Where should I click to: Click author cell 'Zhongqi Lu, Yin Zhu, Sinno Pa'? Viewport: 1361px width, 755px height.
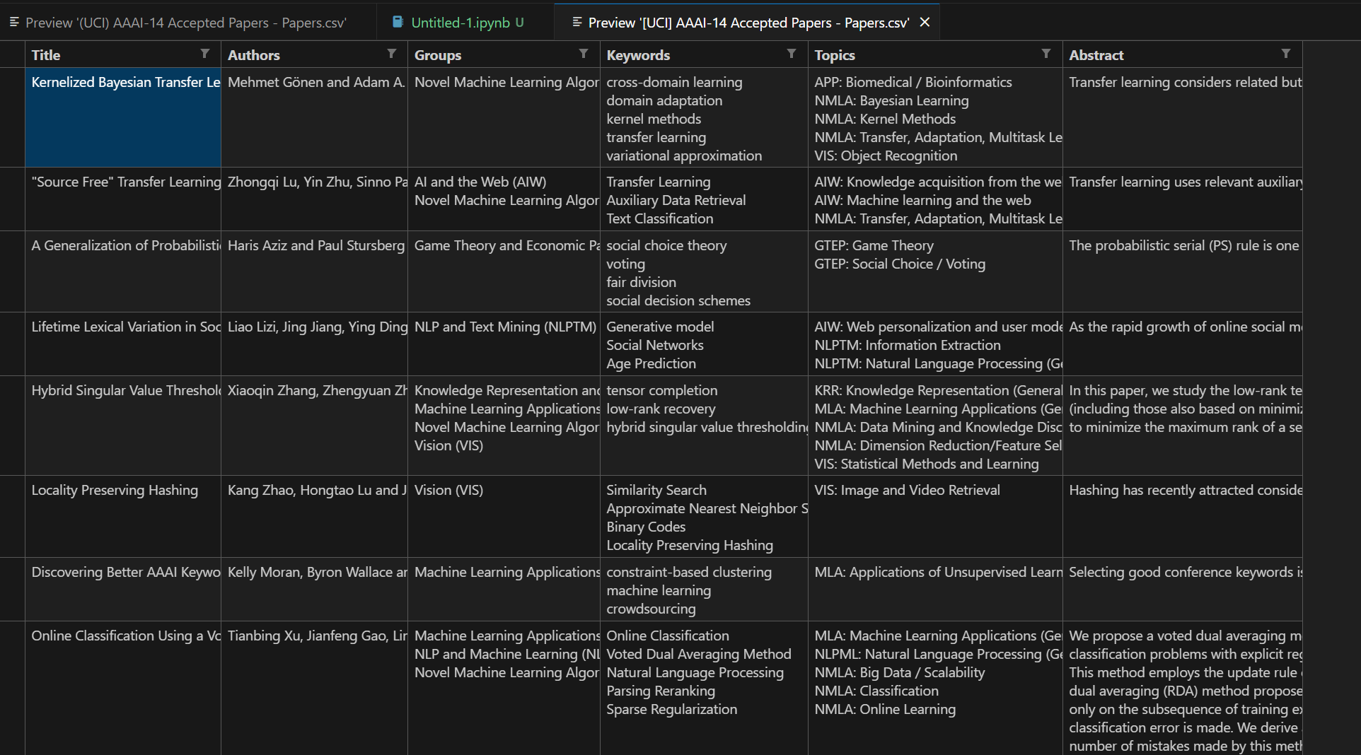pos(314,199)
